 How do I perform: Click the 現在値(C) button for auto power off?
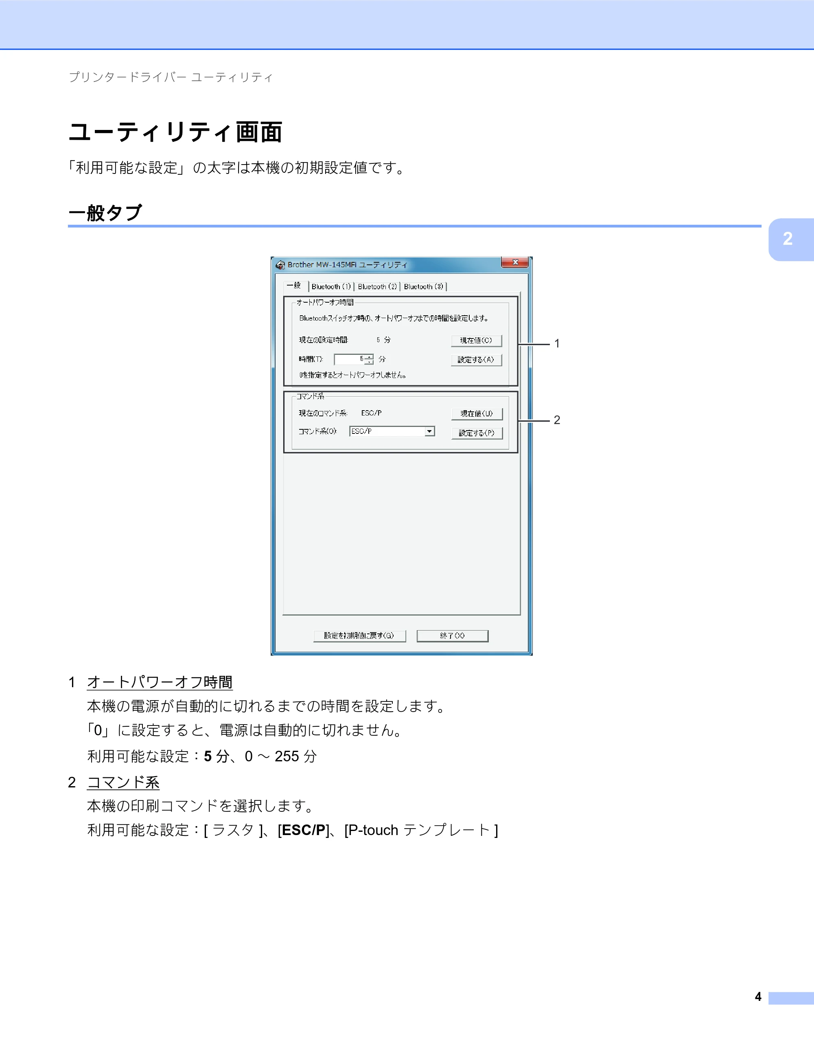pyautogui.click(x=476, y=341)
